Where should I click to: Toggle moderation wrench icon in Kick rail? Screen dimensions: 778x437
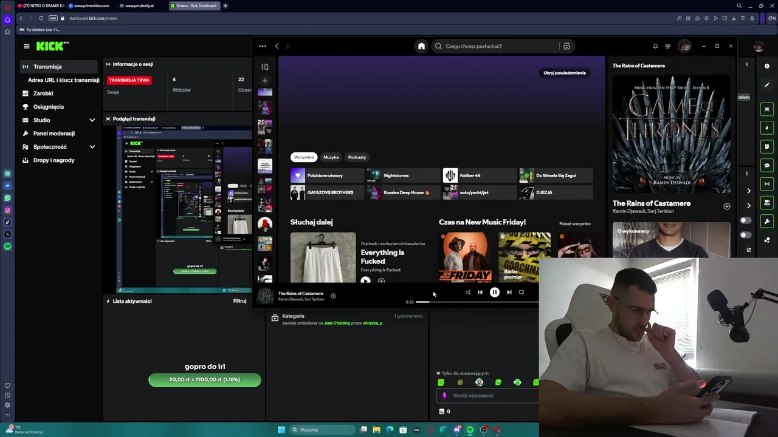(767, 222)
